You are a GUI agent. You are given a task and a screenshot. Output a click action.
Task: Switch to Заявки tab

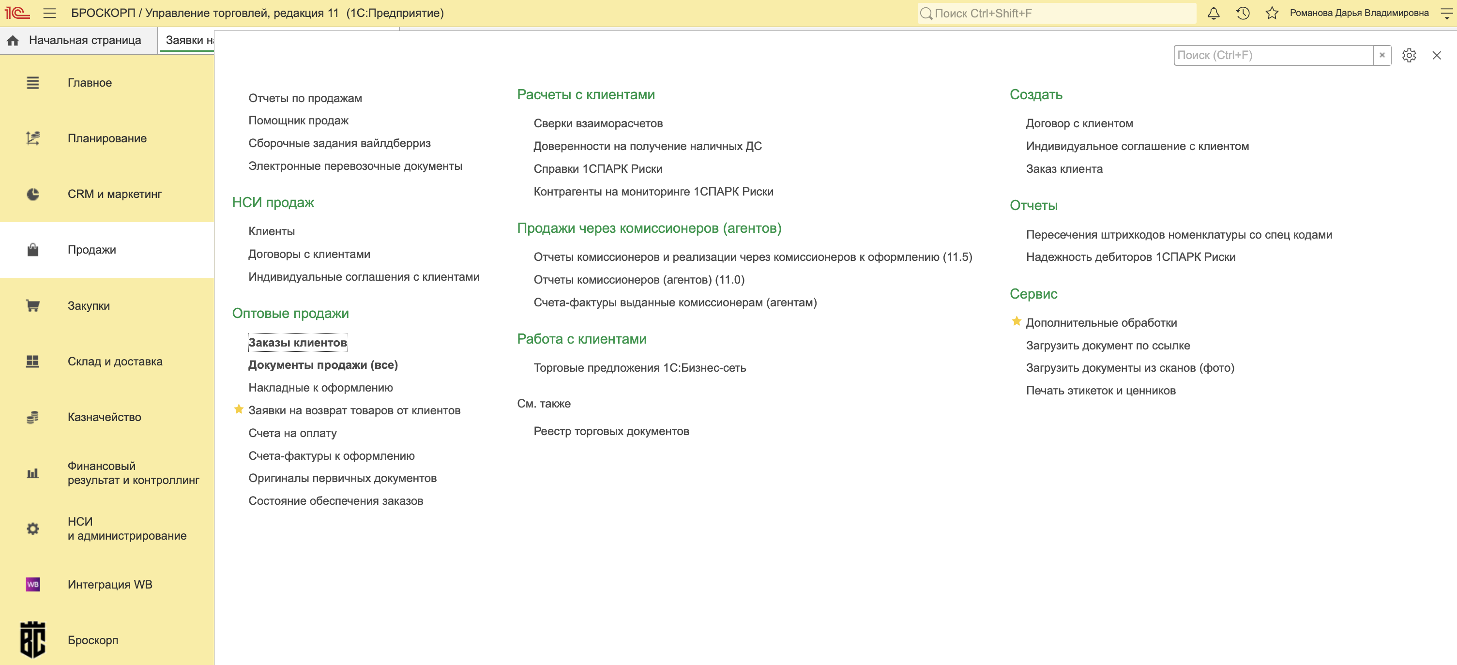[x=187, y=40]
